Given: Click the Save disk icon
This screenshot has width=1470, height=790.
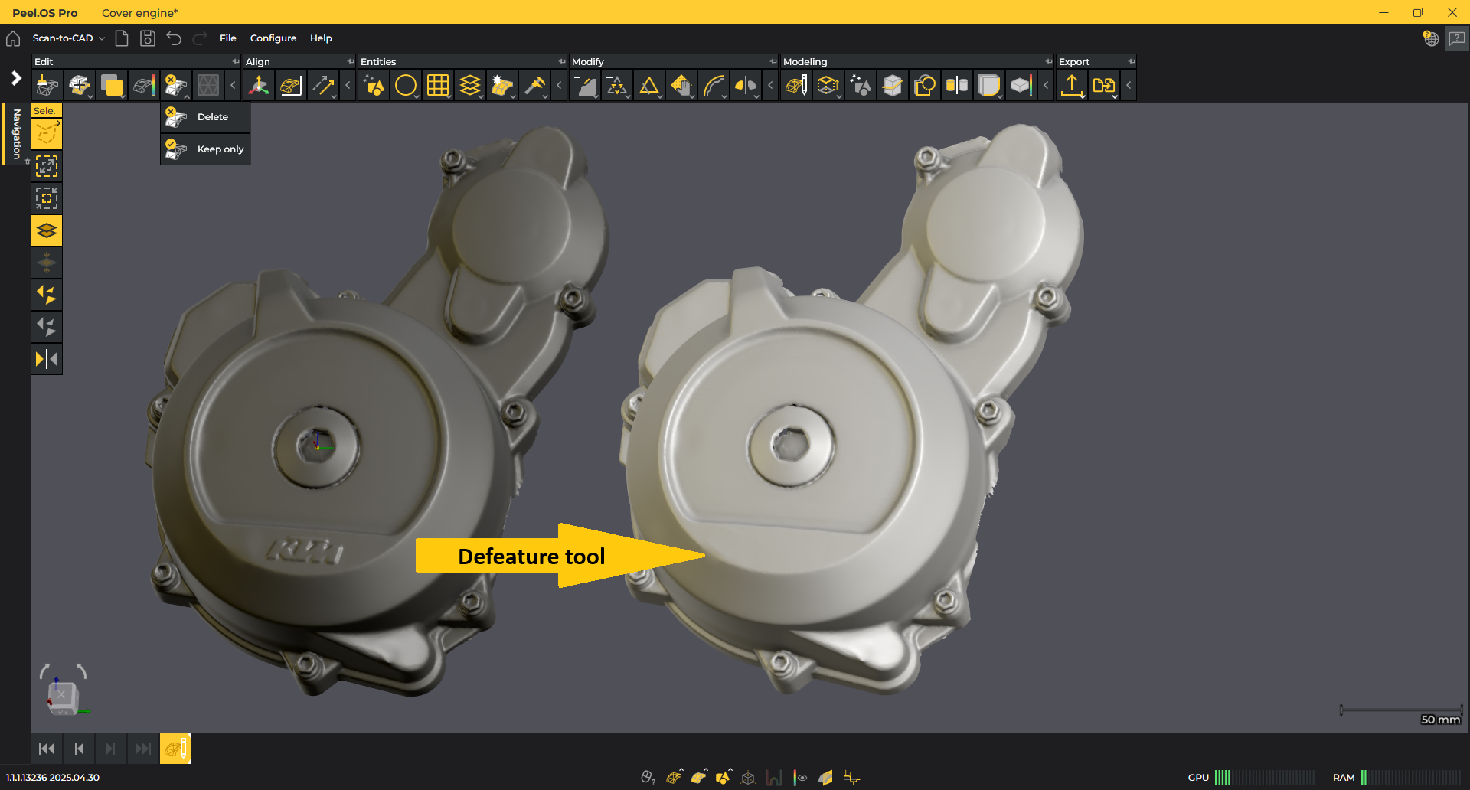Looking at the screenshot, I should pos(148,38).
